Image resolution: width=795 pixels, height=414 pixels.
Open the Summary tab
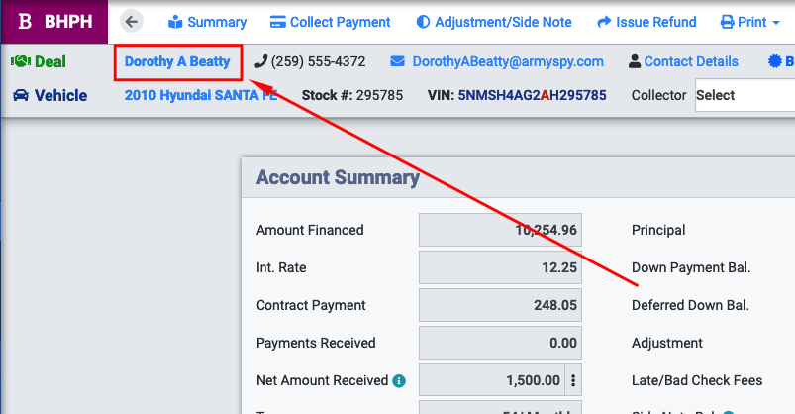207,22
